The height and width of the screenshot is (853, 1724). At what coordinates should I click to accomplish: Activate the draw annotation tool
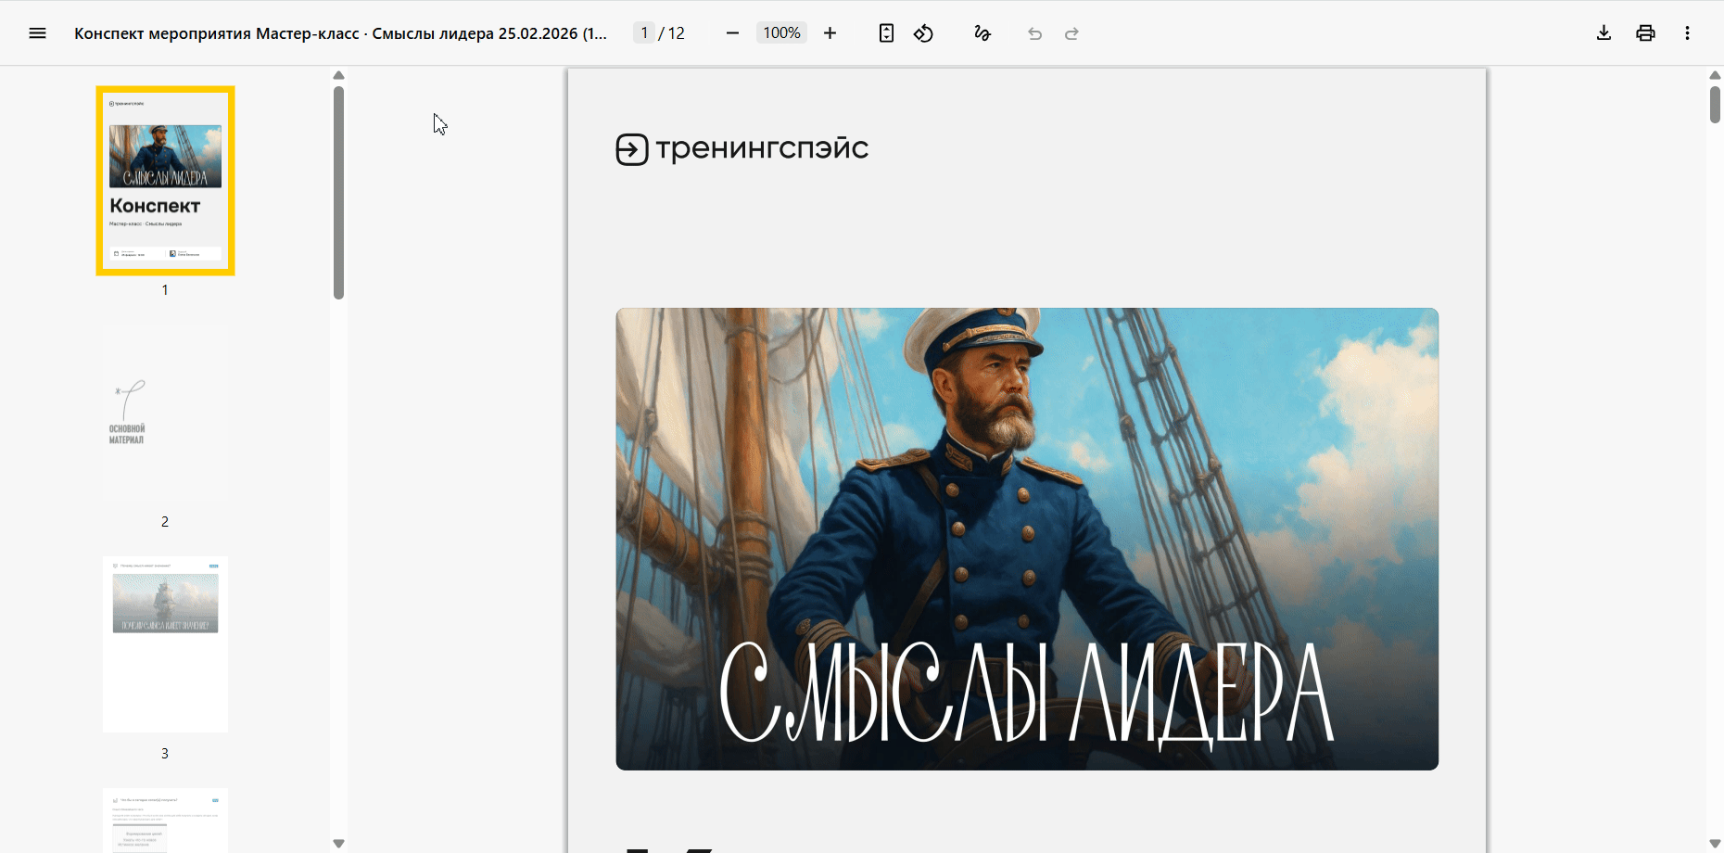[x=982, y=33]
